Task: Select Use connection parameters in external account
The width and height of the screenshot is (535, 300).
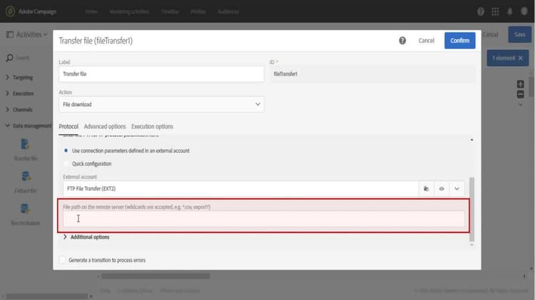Action: (66, 150)
